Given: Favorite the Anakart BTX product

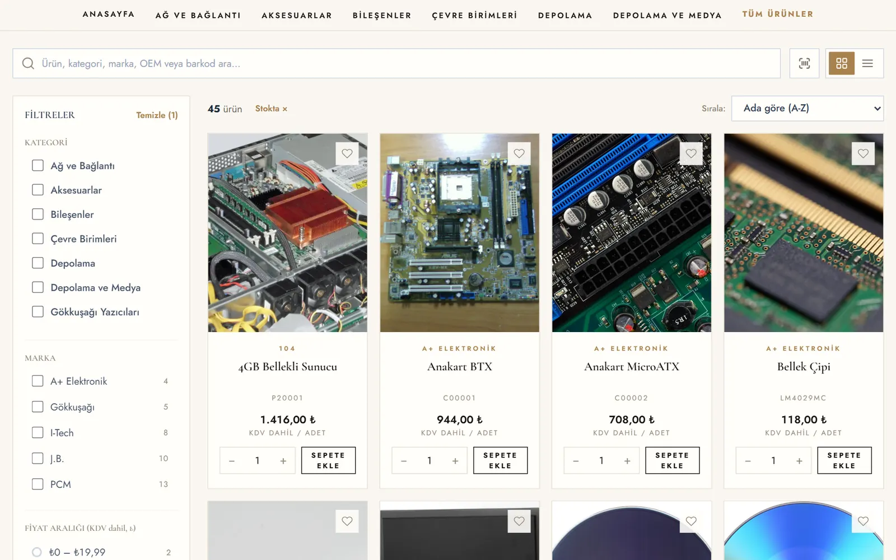Looking at the screenshot, I should coord(519,153).
